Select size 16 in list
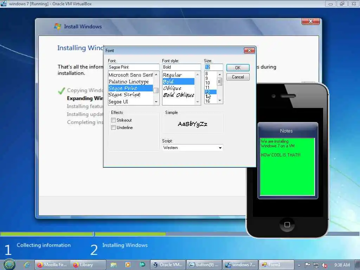This screenshot has width=360, height=270. click(211, 101)
